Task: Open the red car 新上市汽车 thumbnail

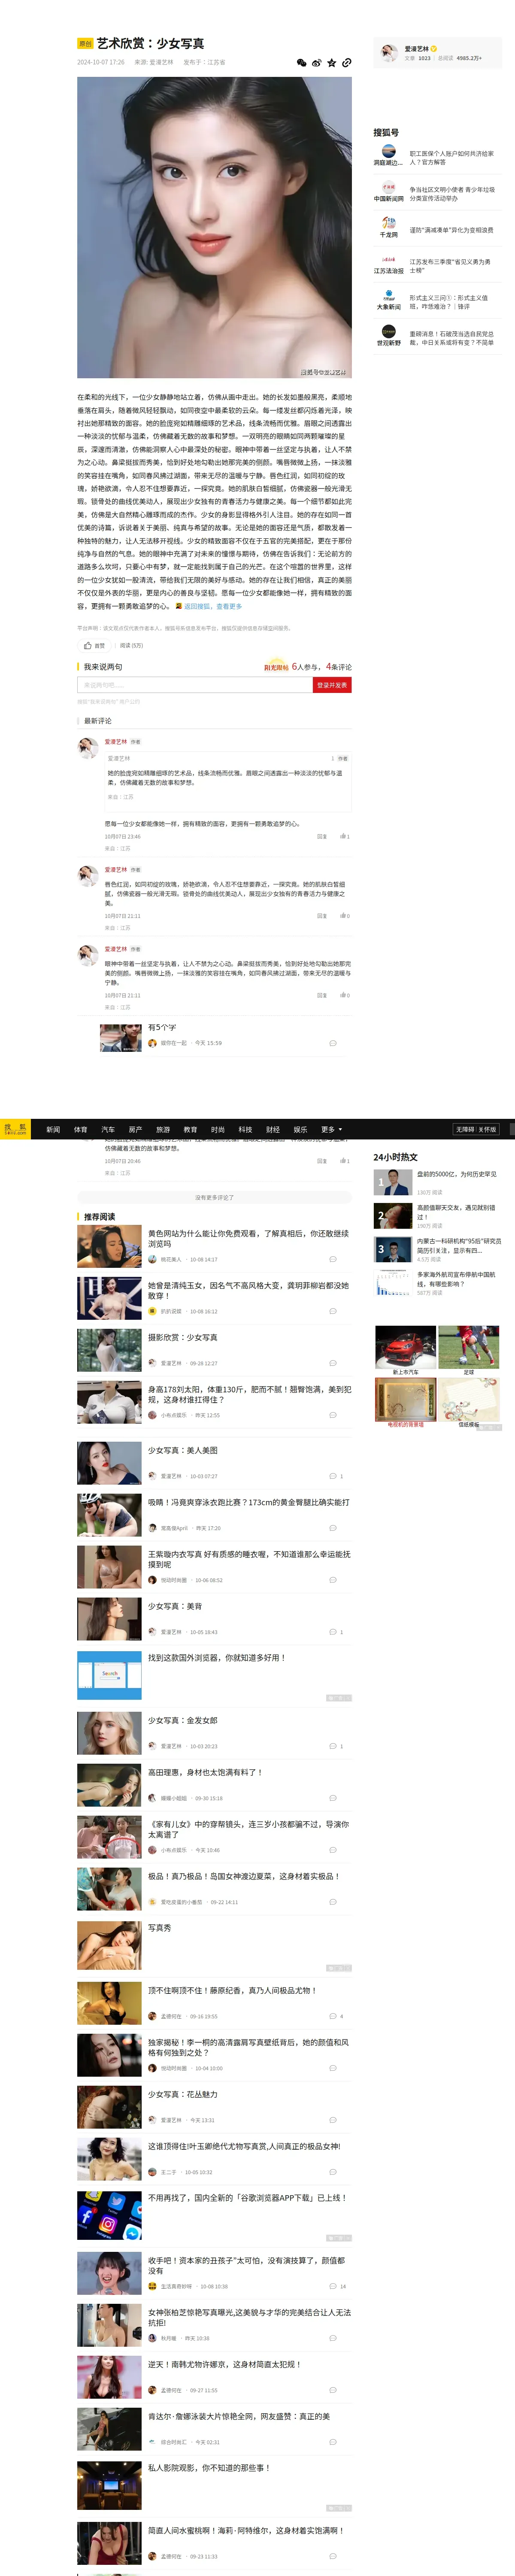Action: tap(405, 1347)
